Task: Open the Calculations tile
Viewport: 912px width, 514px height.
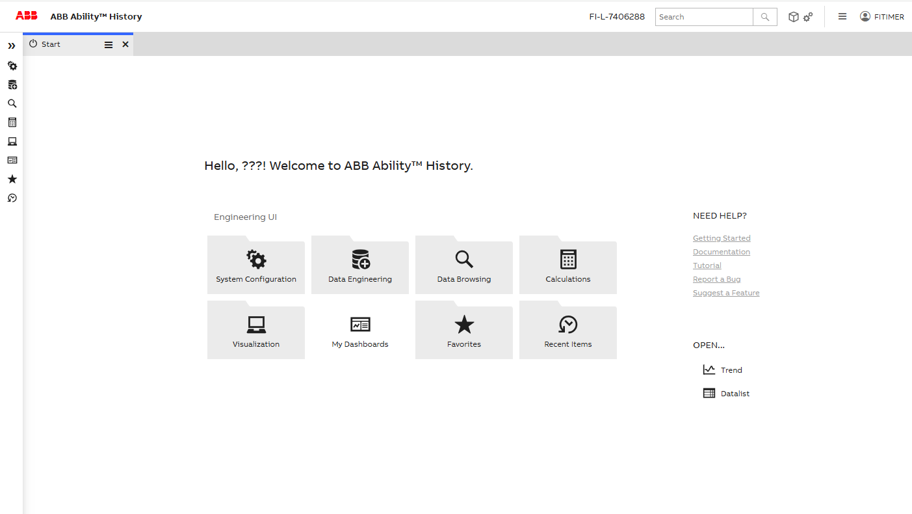Action: coord(568,265)
